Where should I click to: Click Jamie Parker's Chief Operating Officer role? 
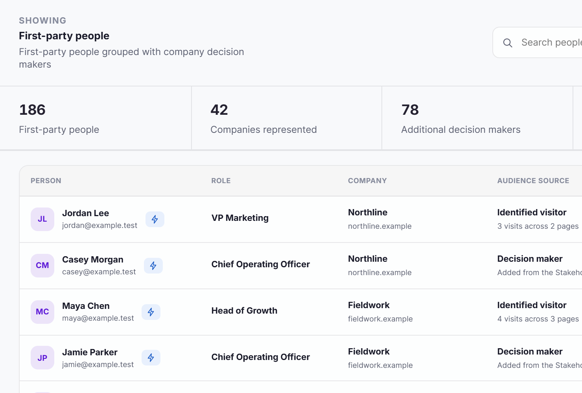click(x=261, y=357)
